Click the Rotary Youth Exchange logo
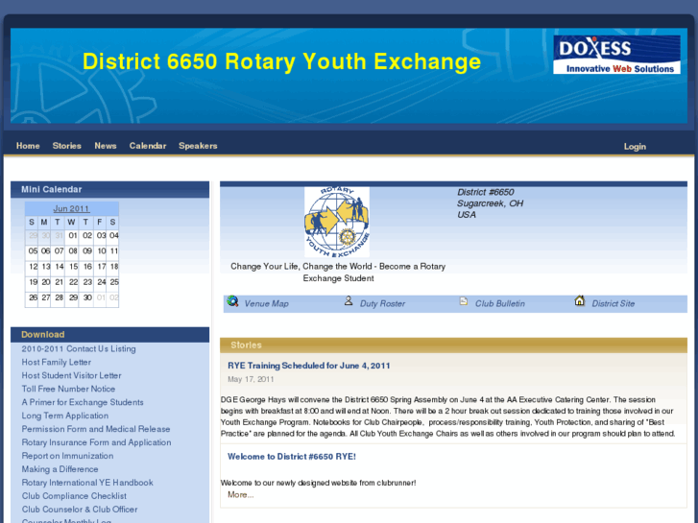Image resolution: width=698 pixels, height=523 pixels. click(x=337, y=223)
